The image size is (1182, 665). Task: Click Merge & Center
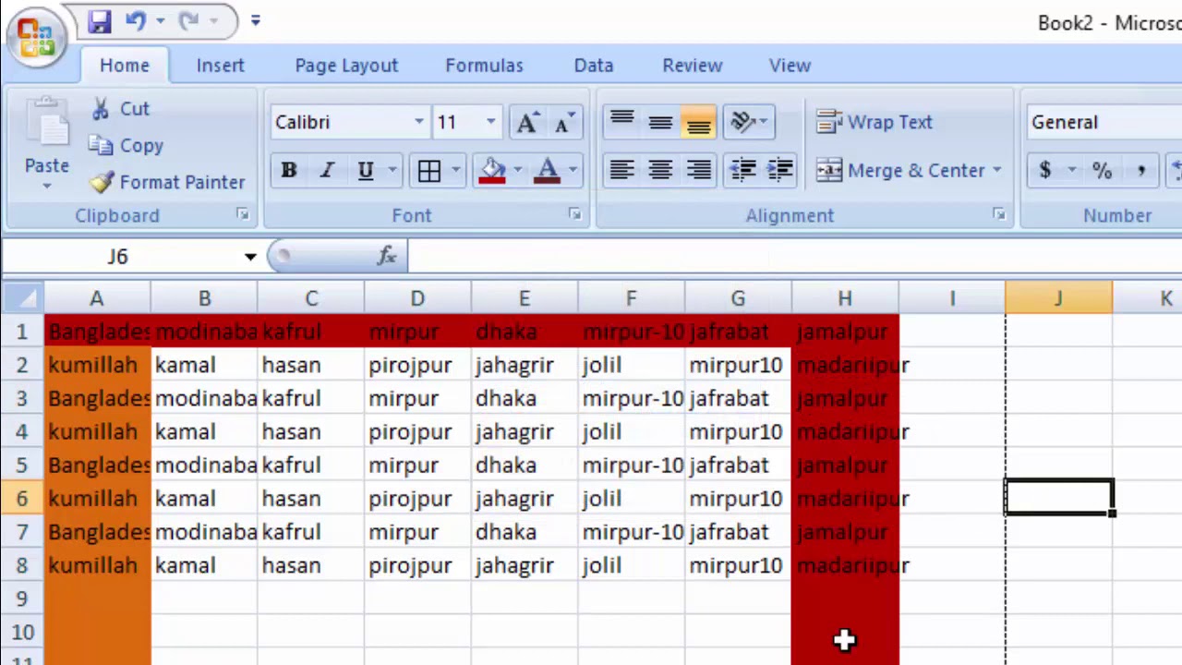coord(900,171)
